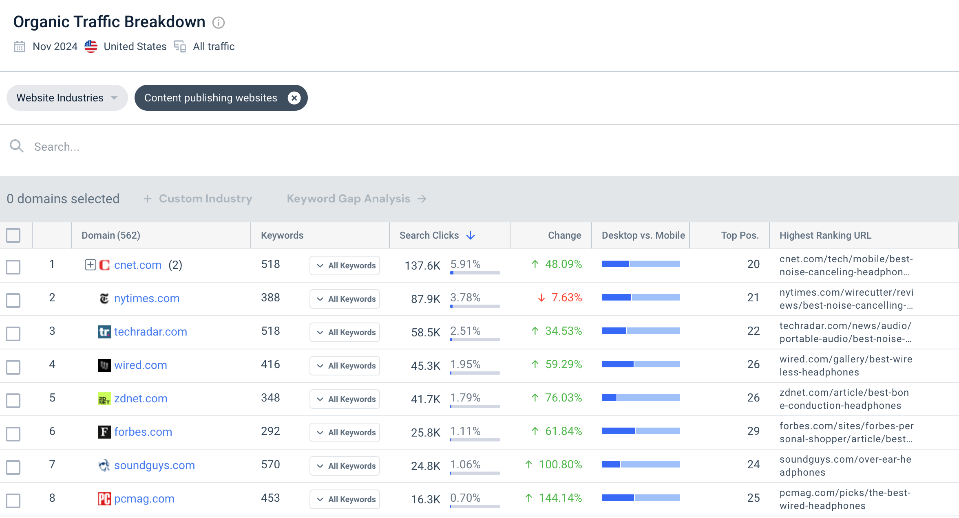Click the calendar icon next to Nov 2024

click(x=20, y=46)
